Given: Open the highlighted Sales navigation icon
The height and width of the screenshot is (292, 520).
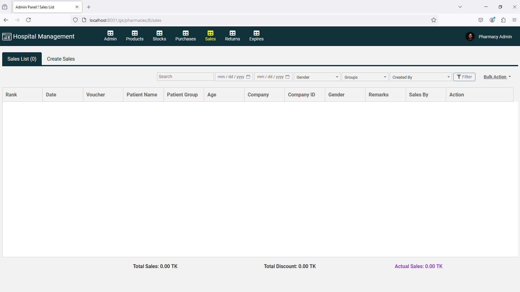Looking at the screenshot, I should click(210, 33).
